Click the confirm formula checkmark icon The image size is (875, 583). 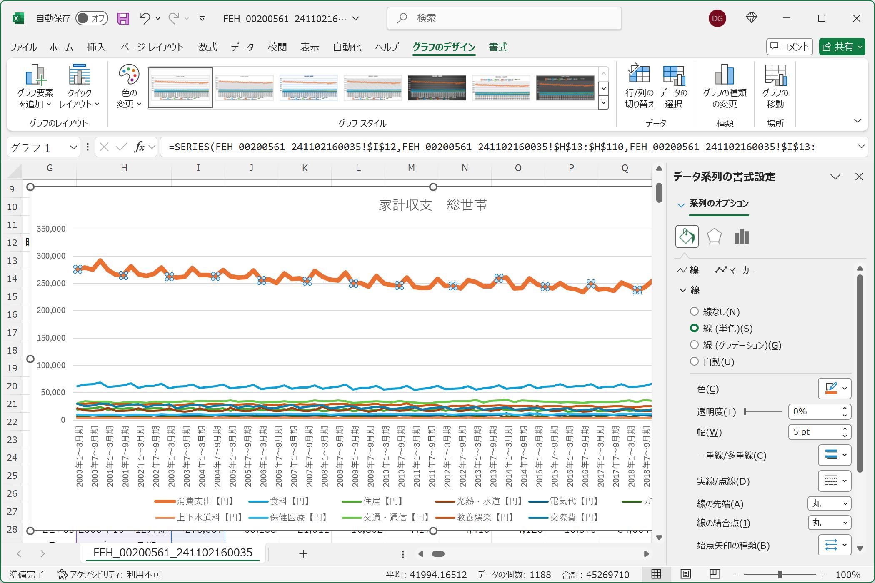122,147
